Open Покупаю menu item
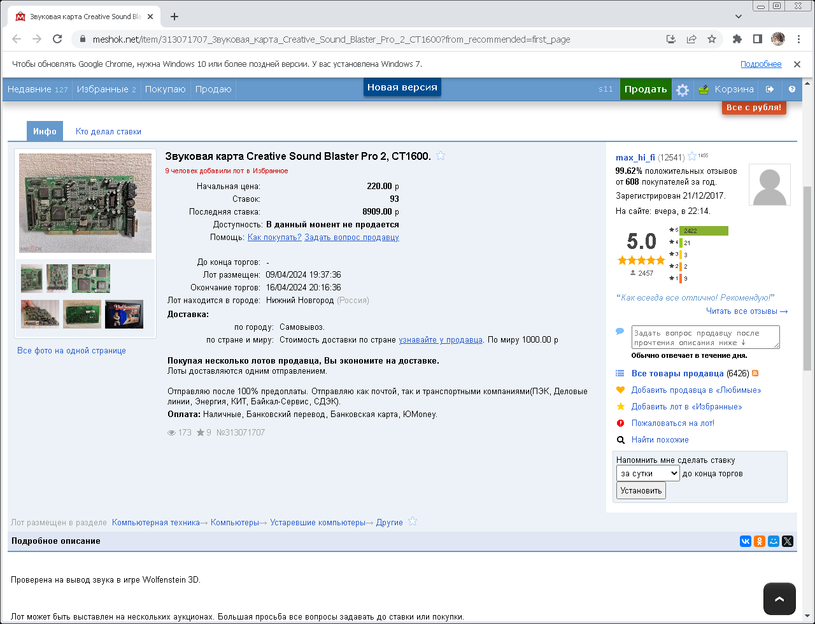This screenshot has height=624, width=815. point(166,89)
